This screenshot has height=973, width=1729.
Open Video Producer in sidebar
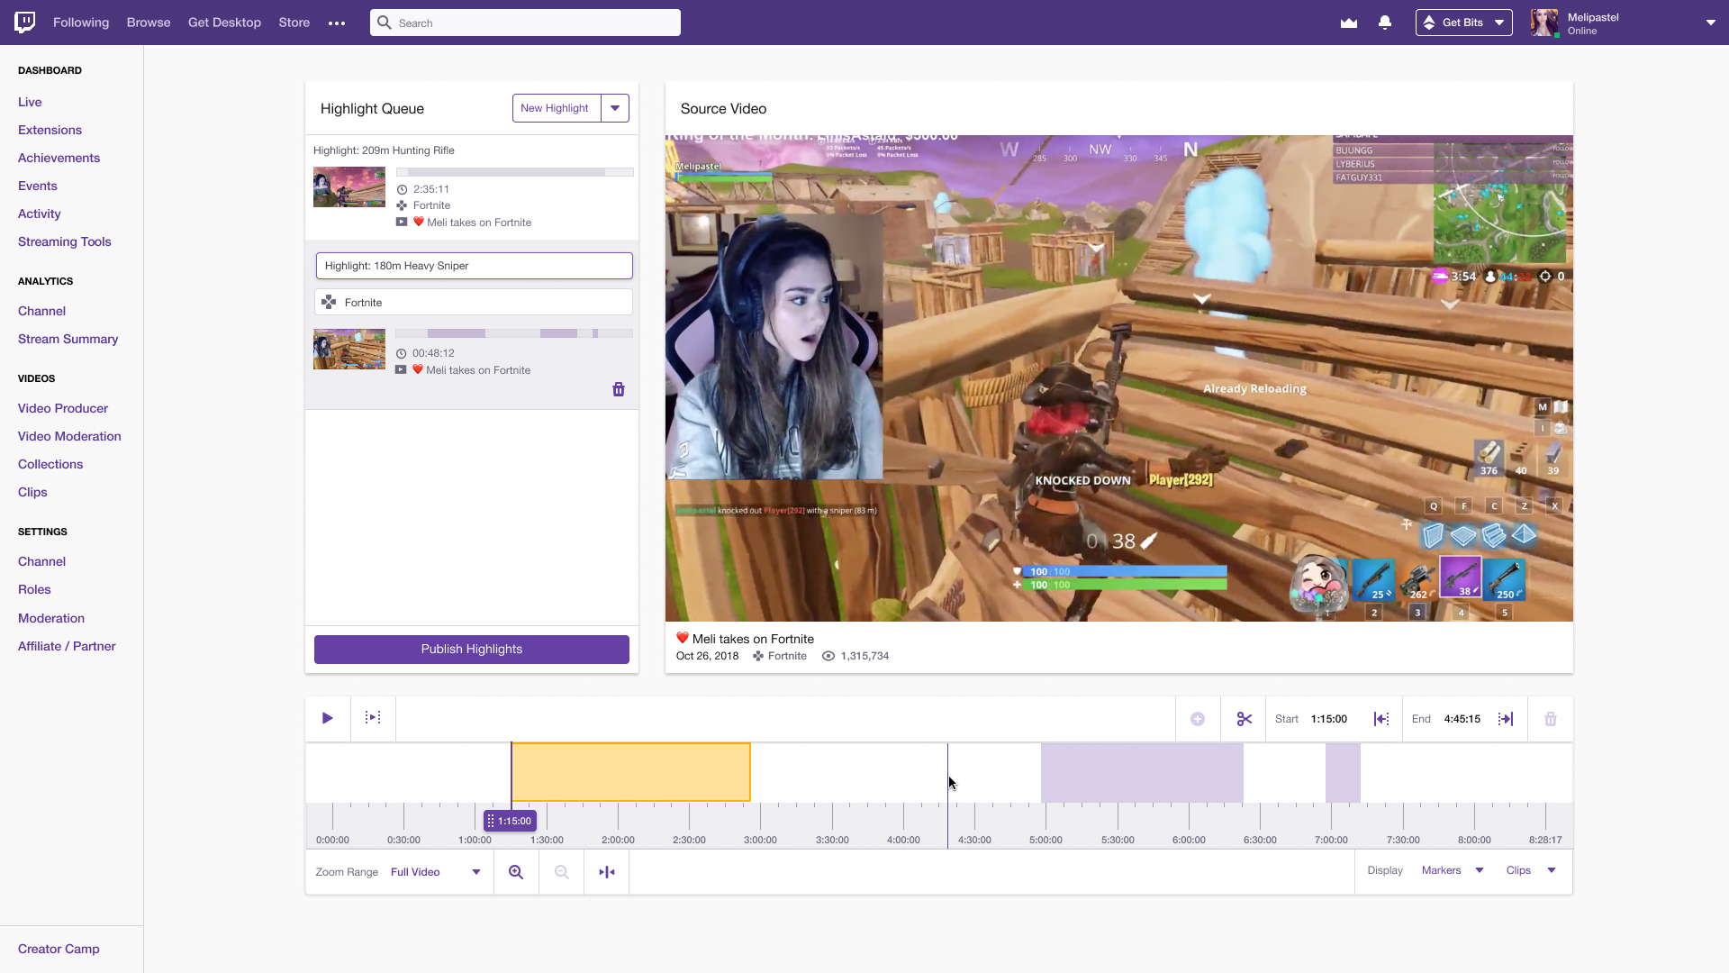[x=63, y=408]
